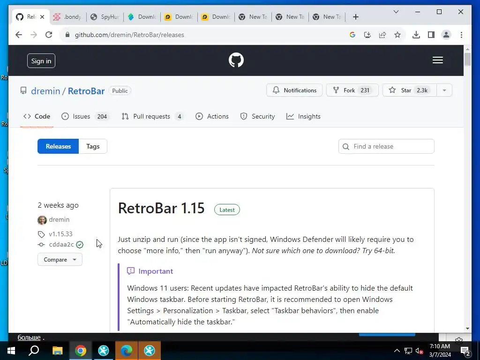
Task: Open the RetroBar repository link
Action: point(86,91)
